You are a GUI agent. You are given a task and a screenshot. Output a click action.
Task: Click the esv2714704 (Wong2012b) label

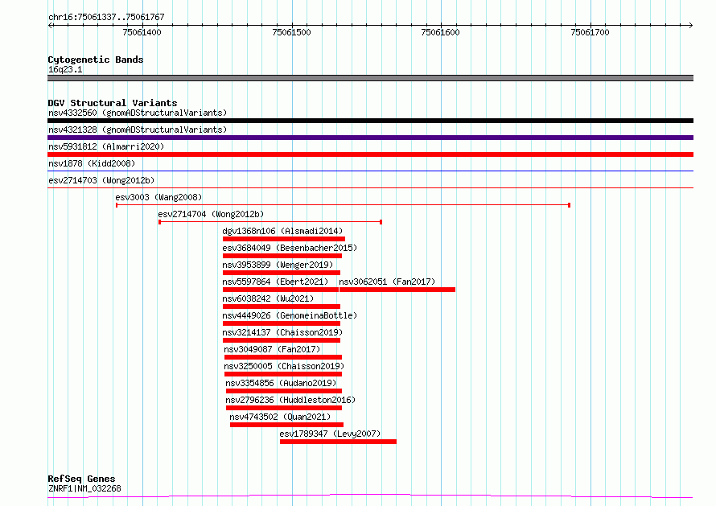click(x=211, y=214)
